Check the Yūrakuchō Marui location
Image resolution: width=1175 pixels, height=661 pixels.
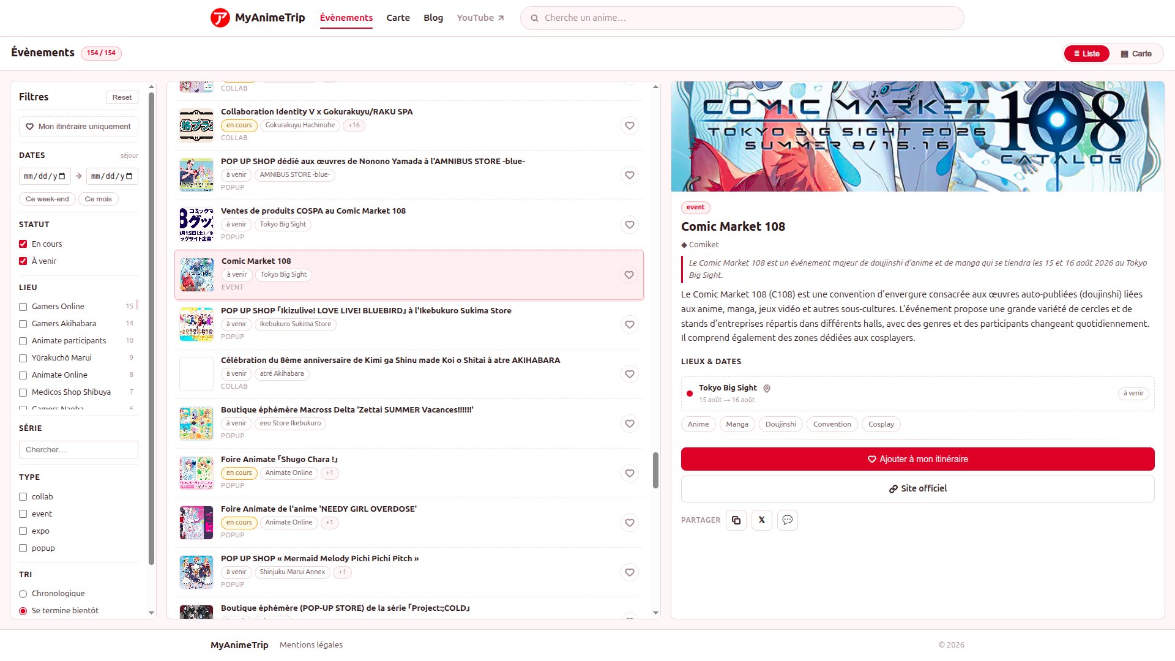pos(23,358)
